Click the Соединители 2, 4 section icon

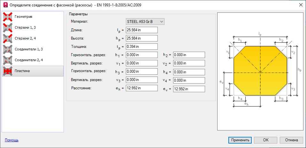[x=8, y=60]
